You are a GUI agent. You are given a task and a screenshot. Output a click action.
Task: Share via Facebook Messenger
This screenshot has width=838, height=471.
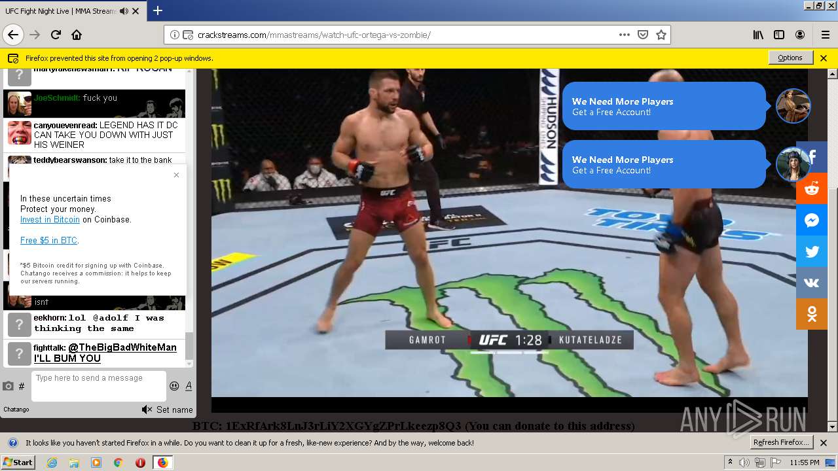(812, 220)
